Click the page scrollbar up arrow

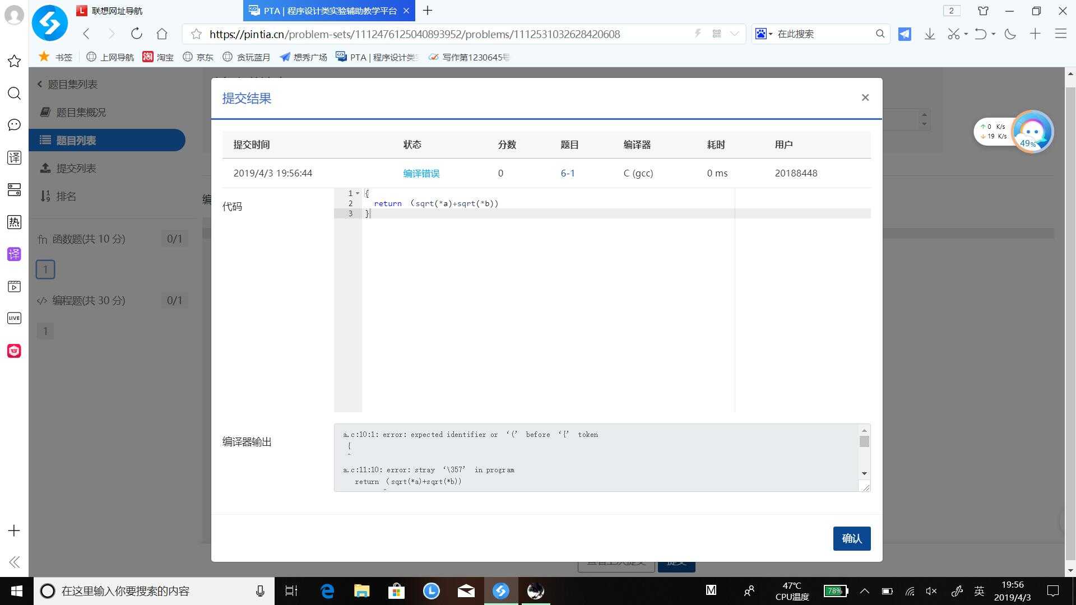tap(1071, 73)
